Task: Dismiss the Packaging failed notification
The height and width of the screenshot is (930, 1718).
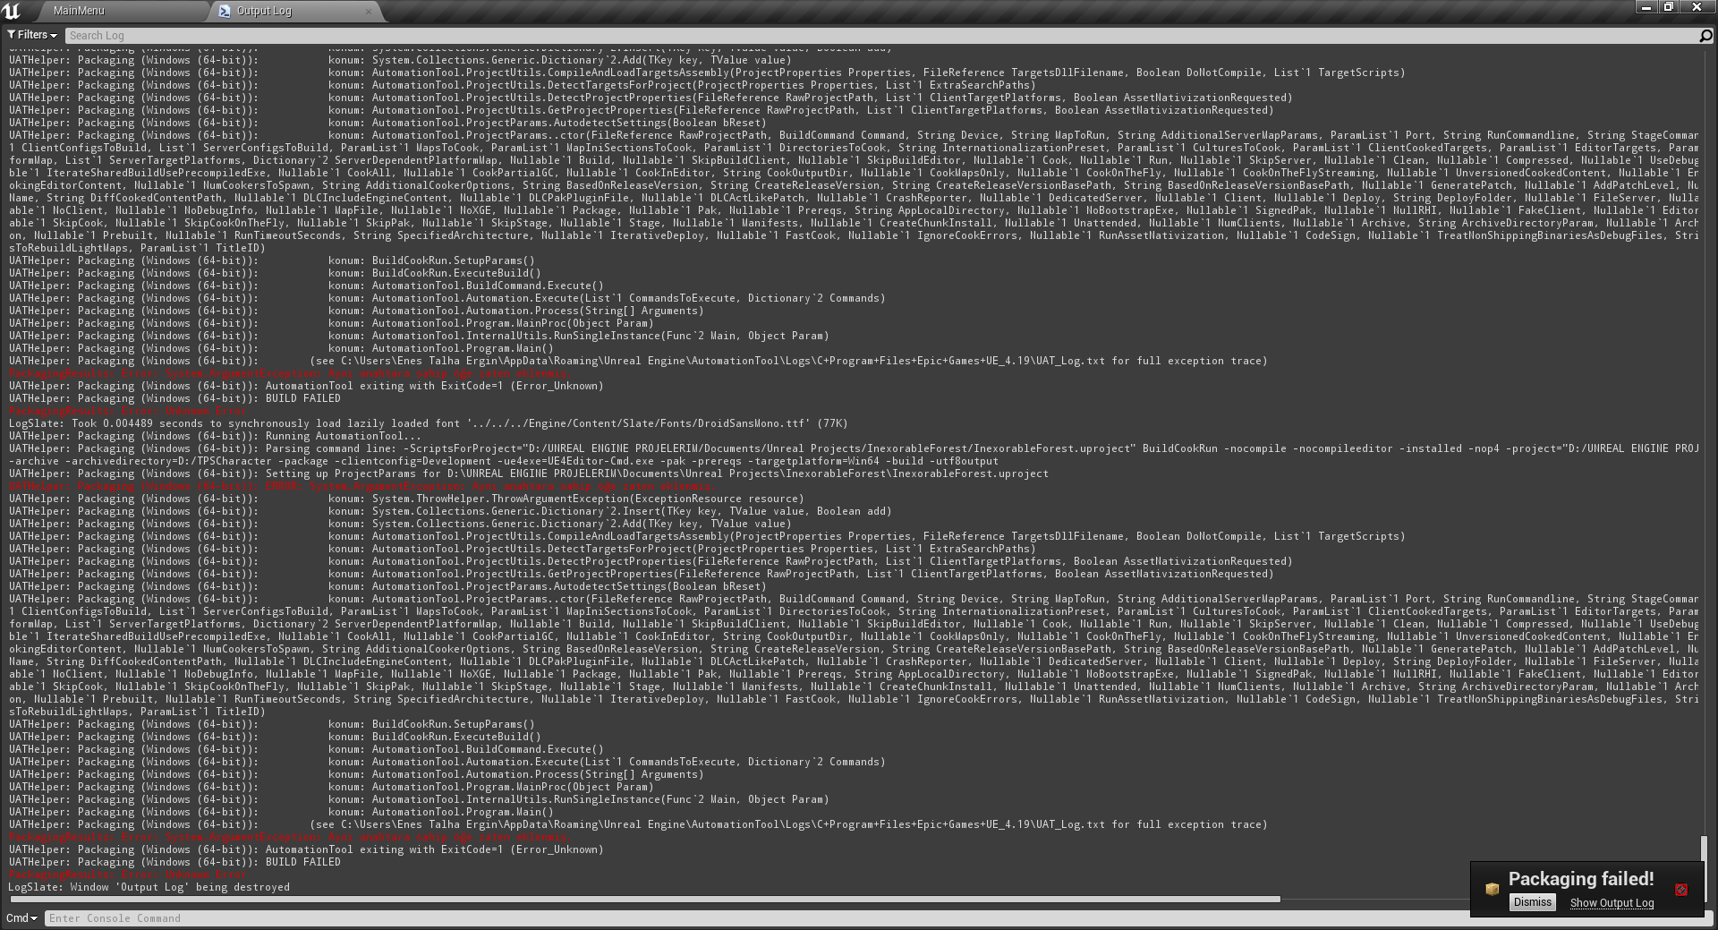Action: [1533, 902]
